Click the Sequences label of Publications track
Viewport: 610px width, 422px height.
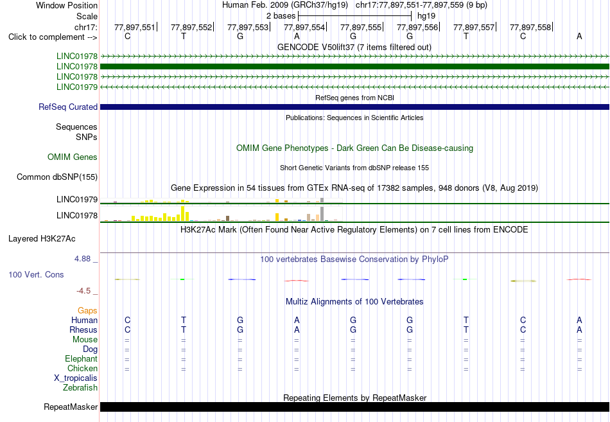click(76, 127)
